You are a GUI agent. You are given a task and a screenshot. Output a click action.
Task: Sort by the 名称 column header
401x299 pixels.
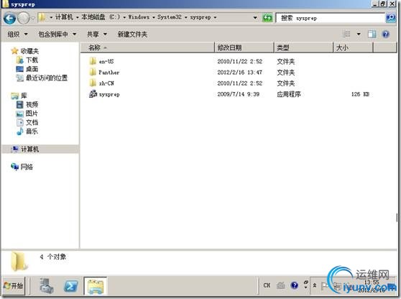(147, 47)
